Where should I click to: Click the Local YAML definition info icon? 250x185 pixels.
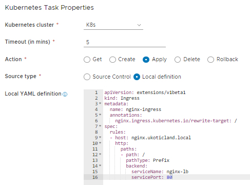click(x=65, y=94)
